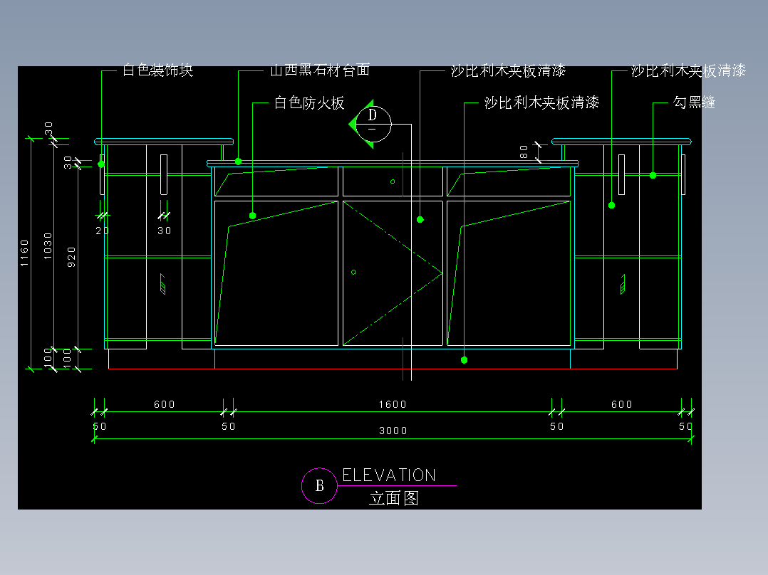Select the leader marker on 勾黑缝 annotation

pos(651,173)
